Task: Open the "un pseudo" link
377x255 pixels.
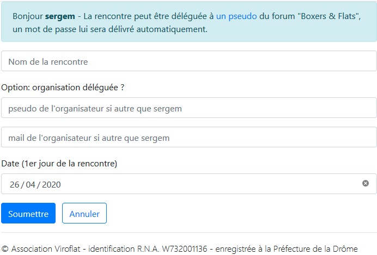Action: 236,16
